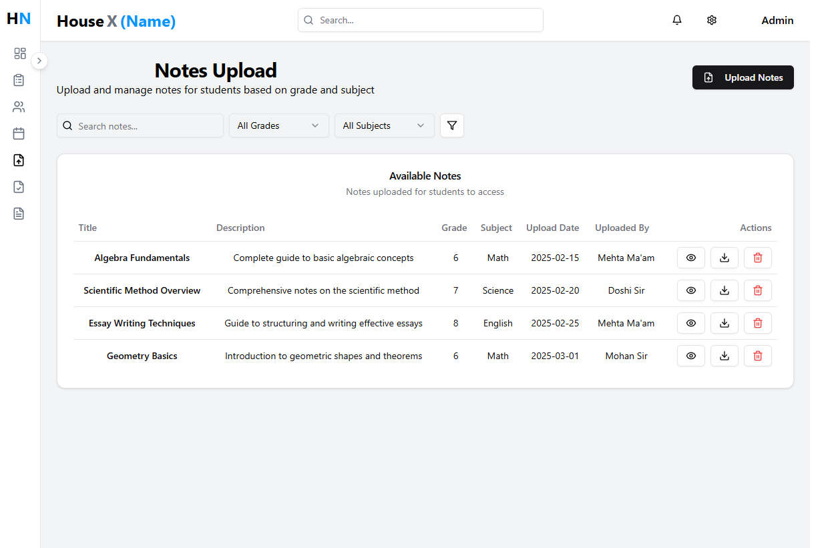Open the All Subjects dropdown
Screen dimensions: 836x548
pos(385,125)
